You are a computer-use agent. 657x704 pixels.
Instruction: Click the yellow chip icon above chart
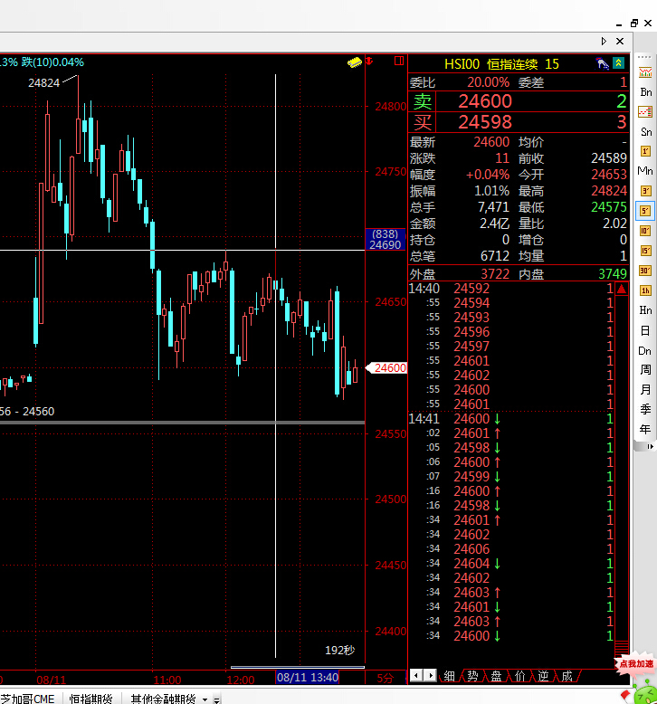(355, 62)
